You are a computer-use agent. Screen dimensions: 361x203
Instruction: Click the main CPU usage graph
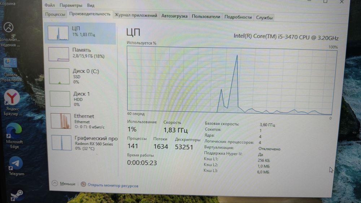[231, 80]
